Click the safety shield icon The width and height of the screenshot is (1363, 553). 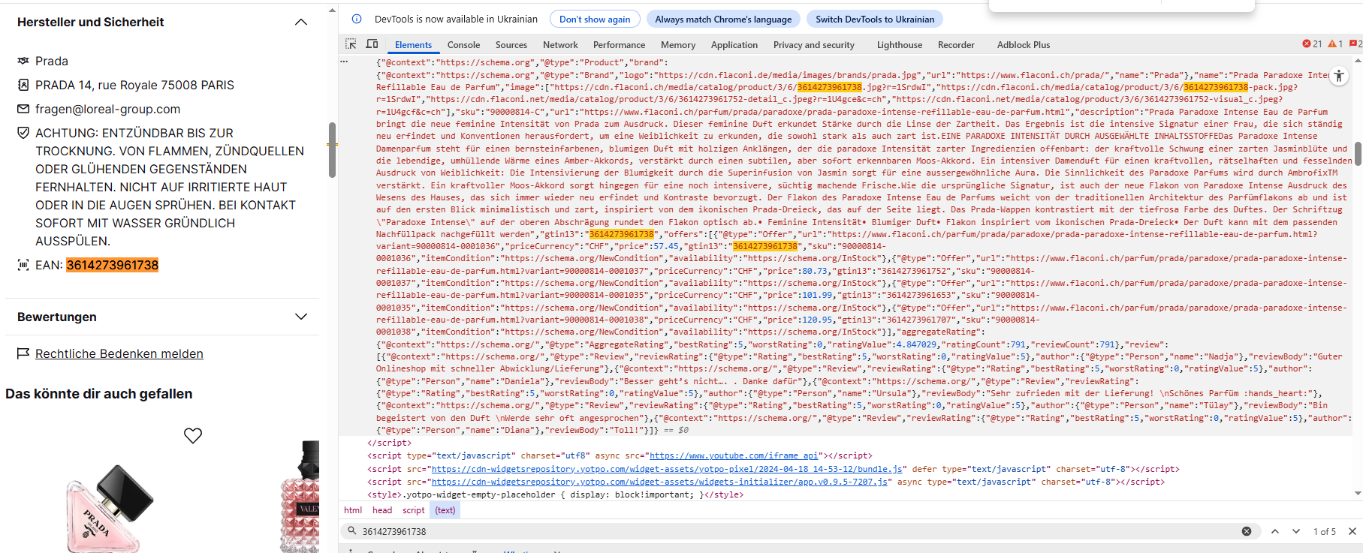pos(23,133)
